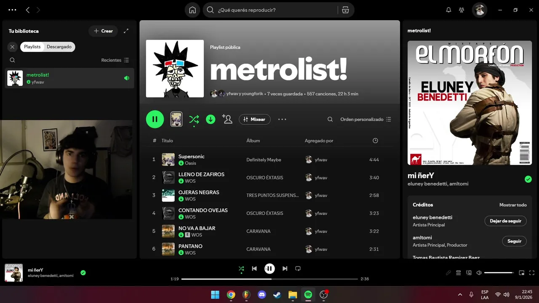Seek in the song progress bar
Viewport: 539px width, 303px height.
269,279
